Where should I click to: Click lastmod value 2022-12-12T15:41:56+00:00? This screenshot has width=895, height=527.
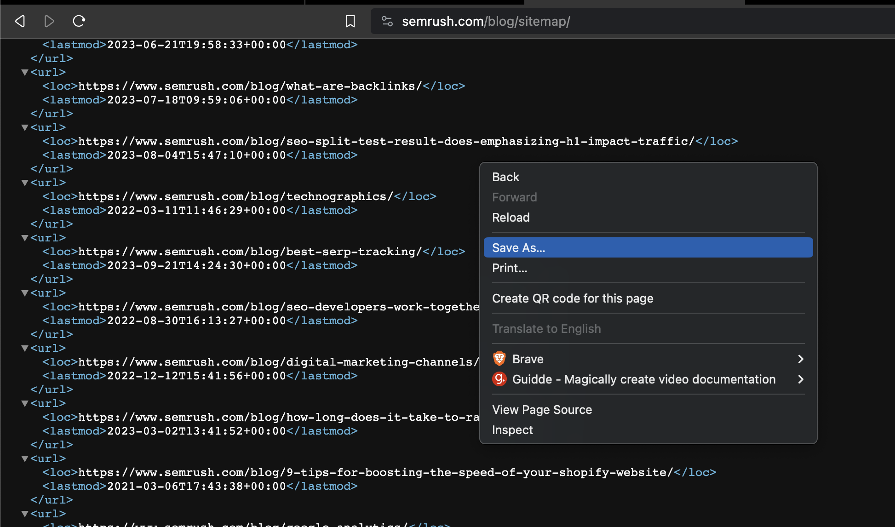click(196, 376)
